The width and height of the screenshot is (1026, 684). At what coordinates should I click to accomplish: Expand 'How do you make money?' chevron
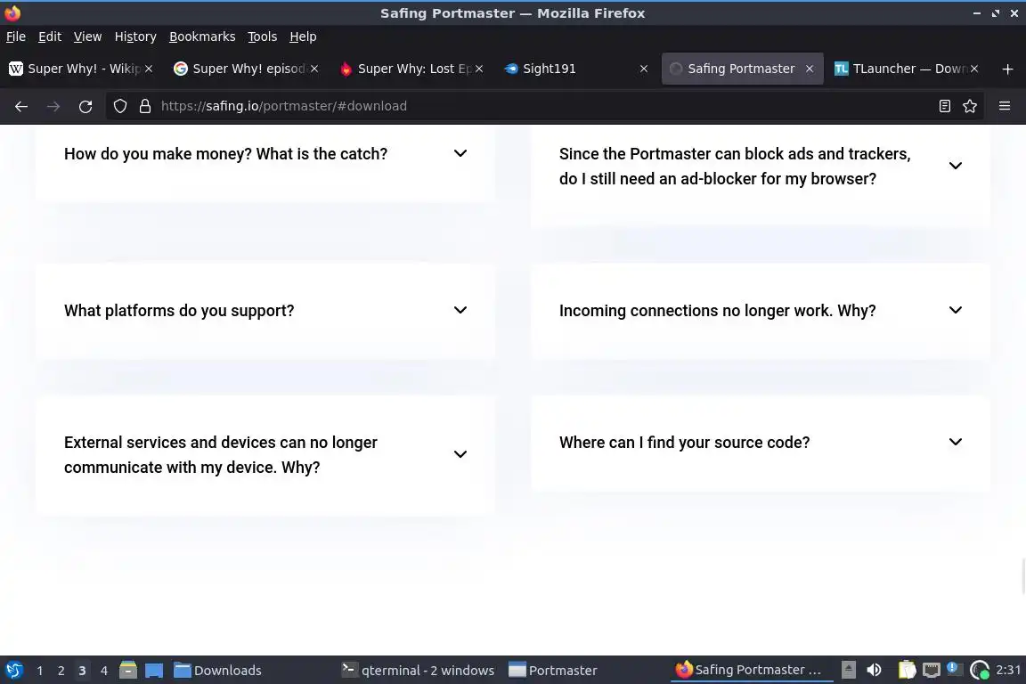pos(460,153)
